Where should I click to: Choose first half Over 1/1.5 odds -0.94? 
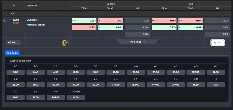[x=191, y=21]
